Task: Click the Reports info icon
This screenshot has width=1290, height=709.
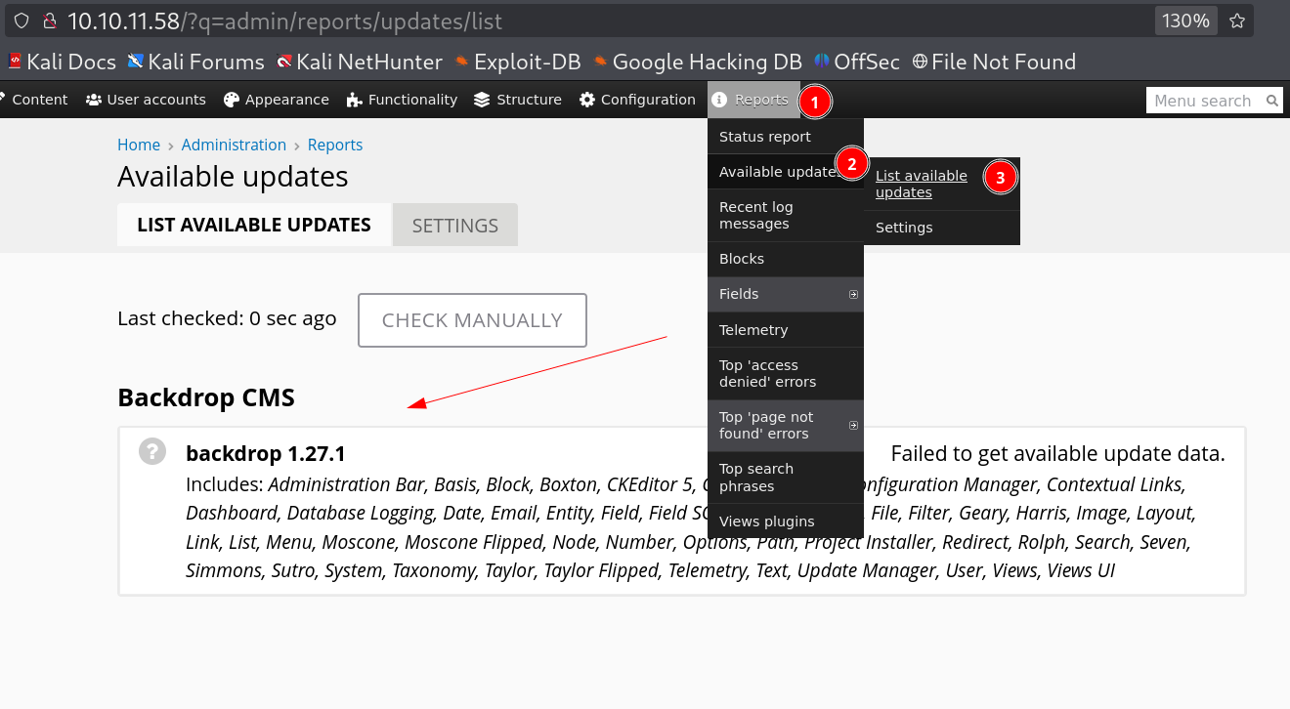Action: (720, 100)
